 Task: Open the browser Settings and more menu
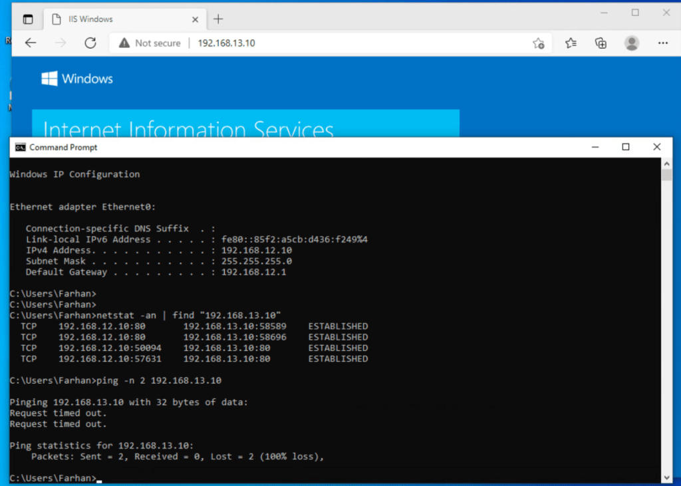662,43
